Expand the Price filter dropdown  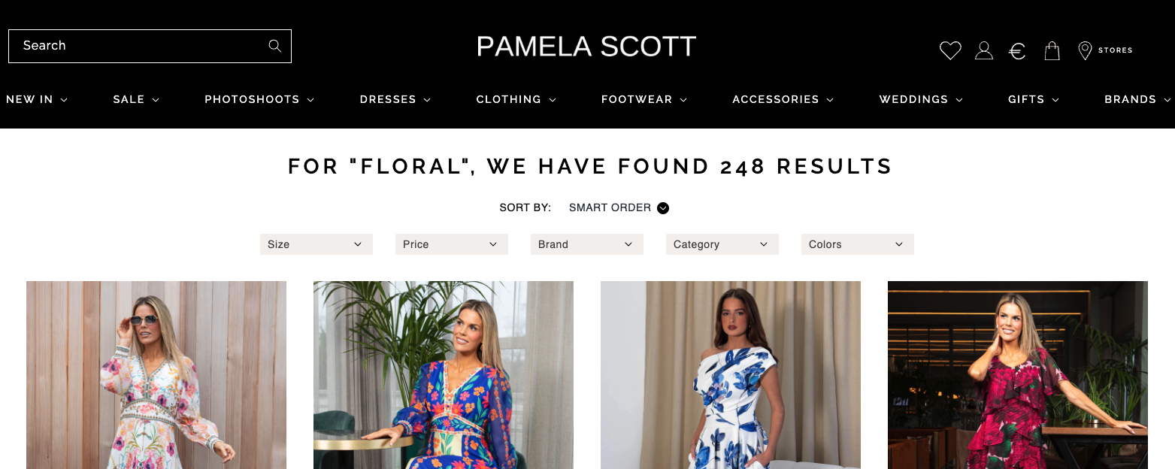click(x=452, y=244)
